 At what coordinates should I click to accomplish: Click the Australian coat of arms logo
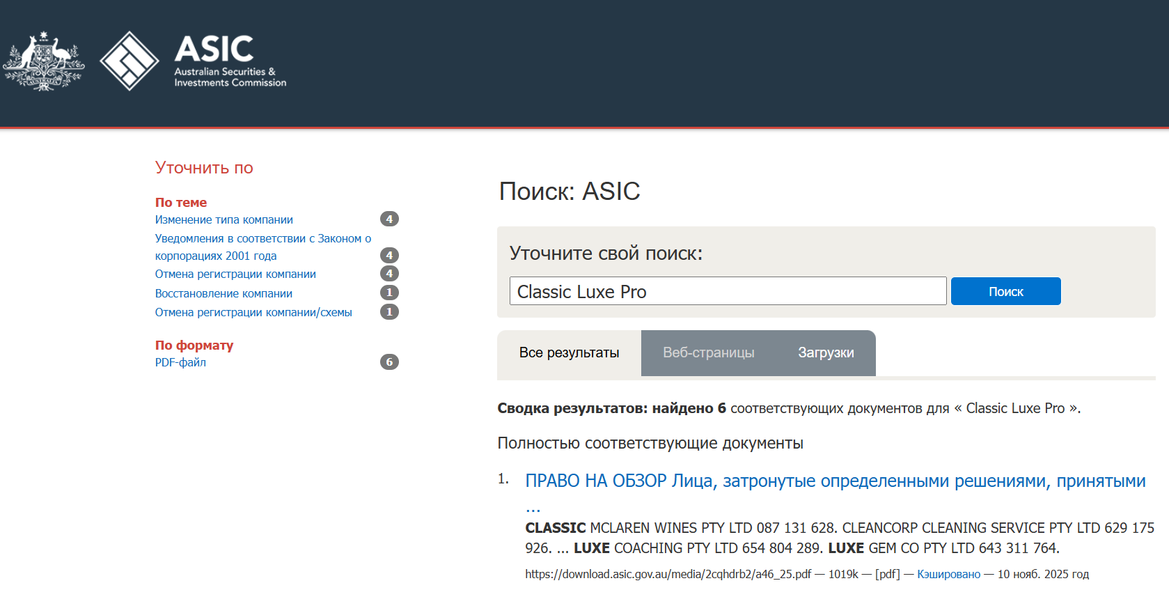[44, 61]
